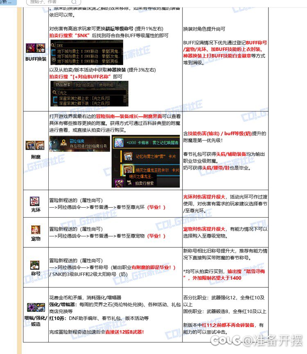The image size is (307, 354).
Task: Click the right BUFF换装 equipment icon
Action: click(41, 48)
